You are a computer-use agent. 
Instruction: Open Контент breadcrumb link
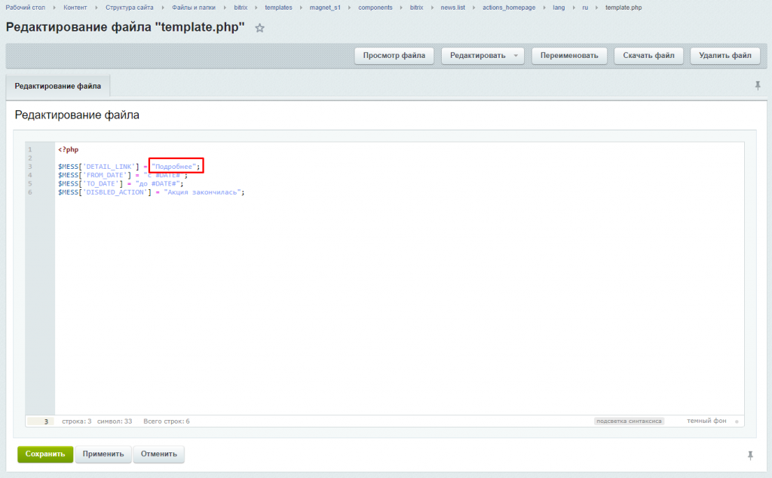pos(75,8)
